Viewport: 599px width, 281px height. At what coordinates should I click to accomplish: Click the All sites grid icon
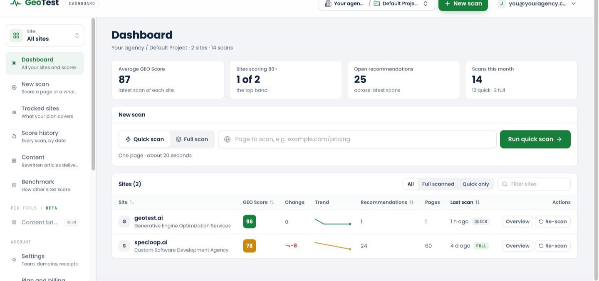pyautogui.click(x=16, y=35)
